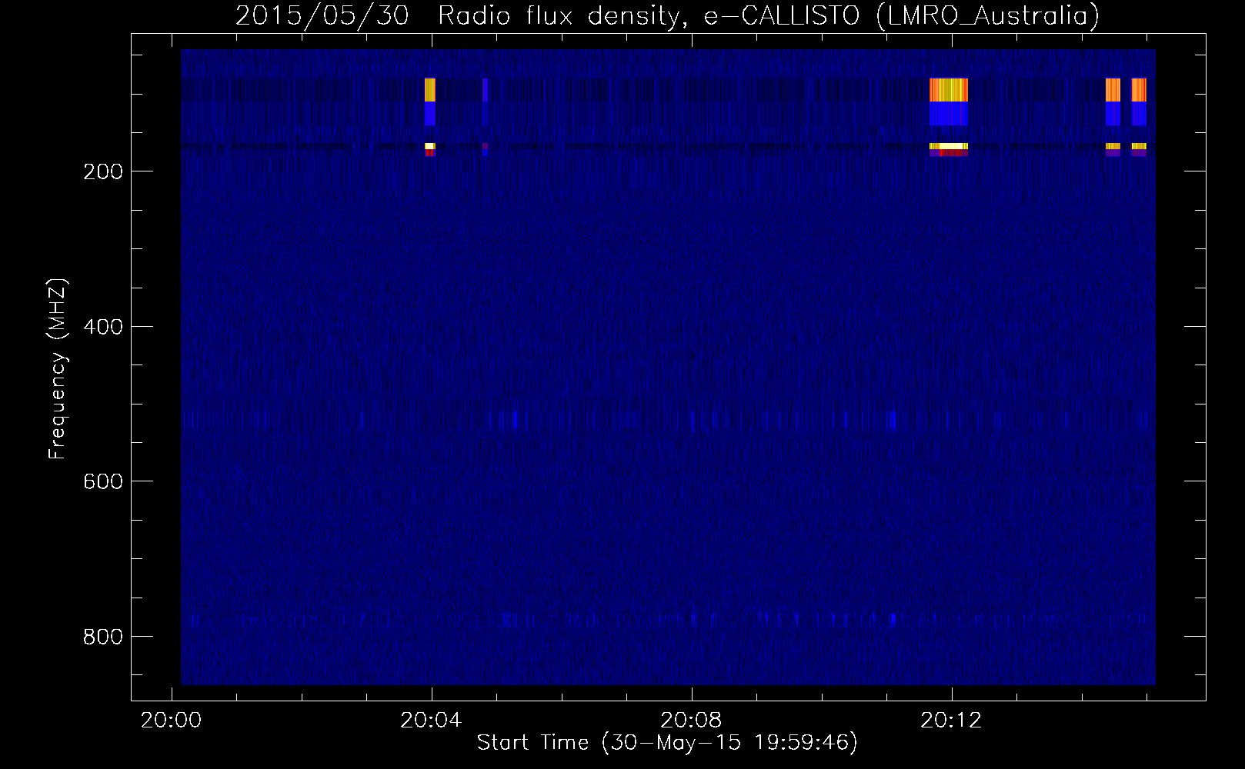Click the '20:08' time tick label
1245x769 pixels.
point(691,720)
